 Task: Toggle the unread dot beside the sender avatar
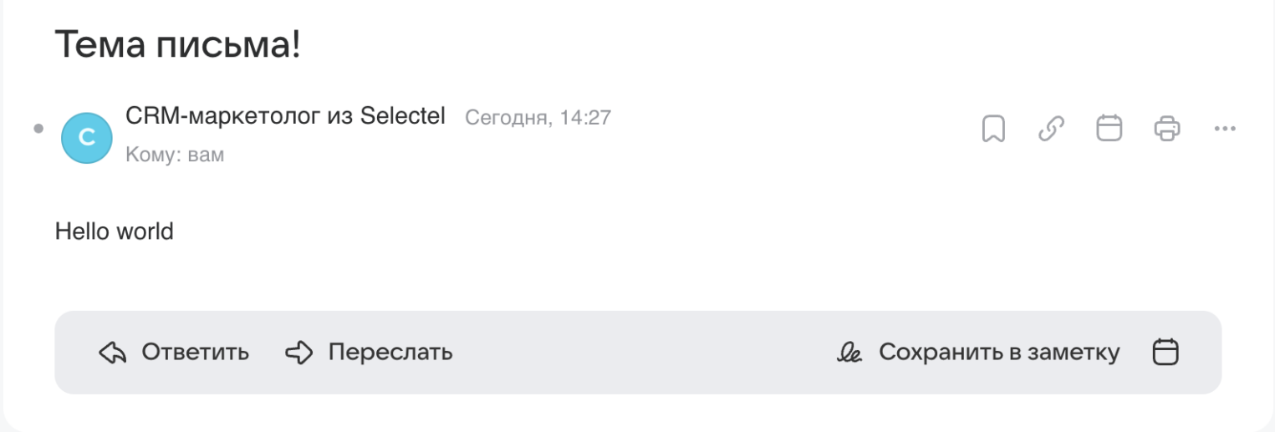(38, 129)
